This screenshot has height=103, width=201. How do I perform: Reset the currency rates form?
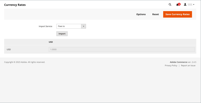point(155,14)
